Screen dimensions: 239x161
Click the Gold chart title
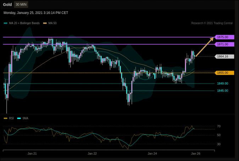(x=7, y=5)
